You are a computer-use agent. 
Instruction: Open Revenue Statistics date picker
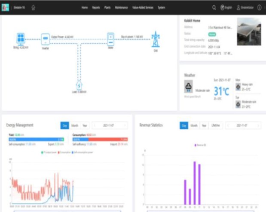[x=243, y=125]
